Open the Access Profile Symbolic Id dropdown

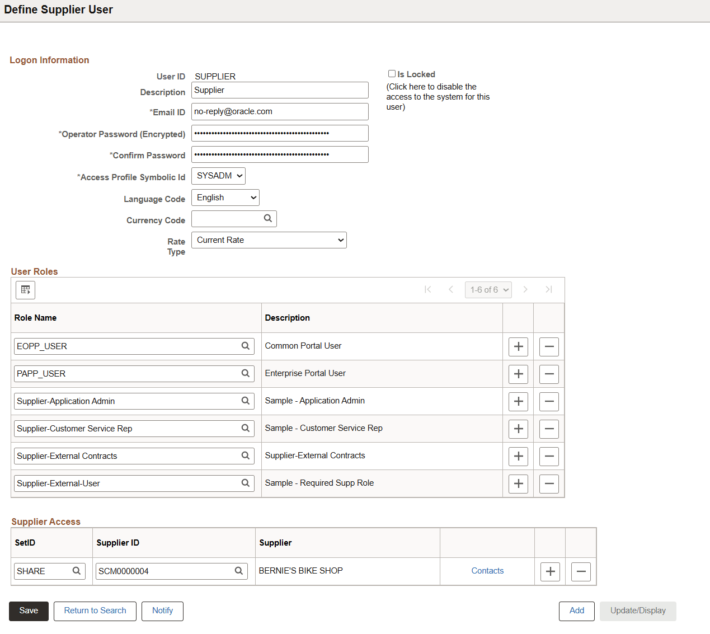click(x=218, y=175)
